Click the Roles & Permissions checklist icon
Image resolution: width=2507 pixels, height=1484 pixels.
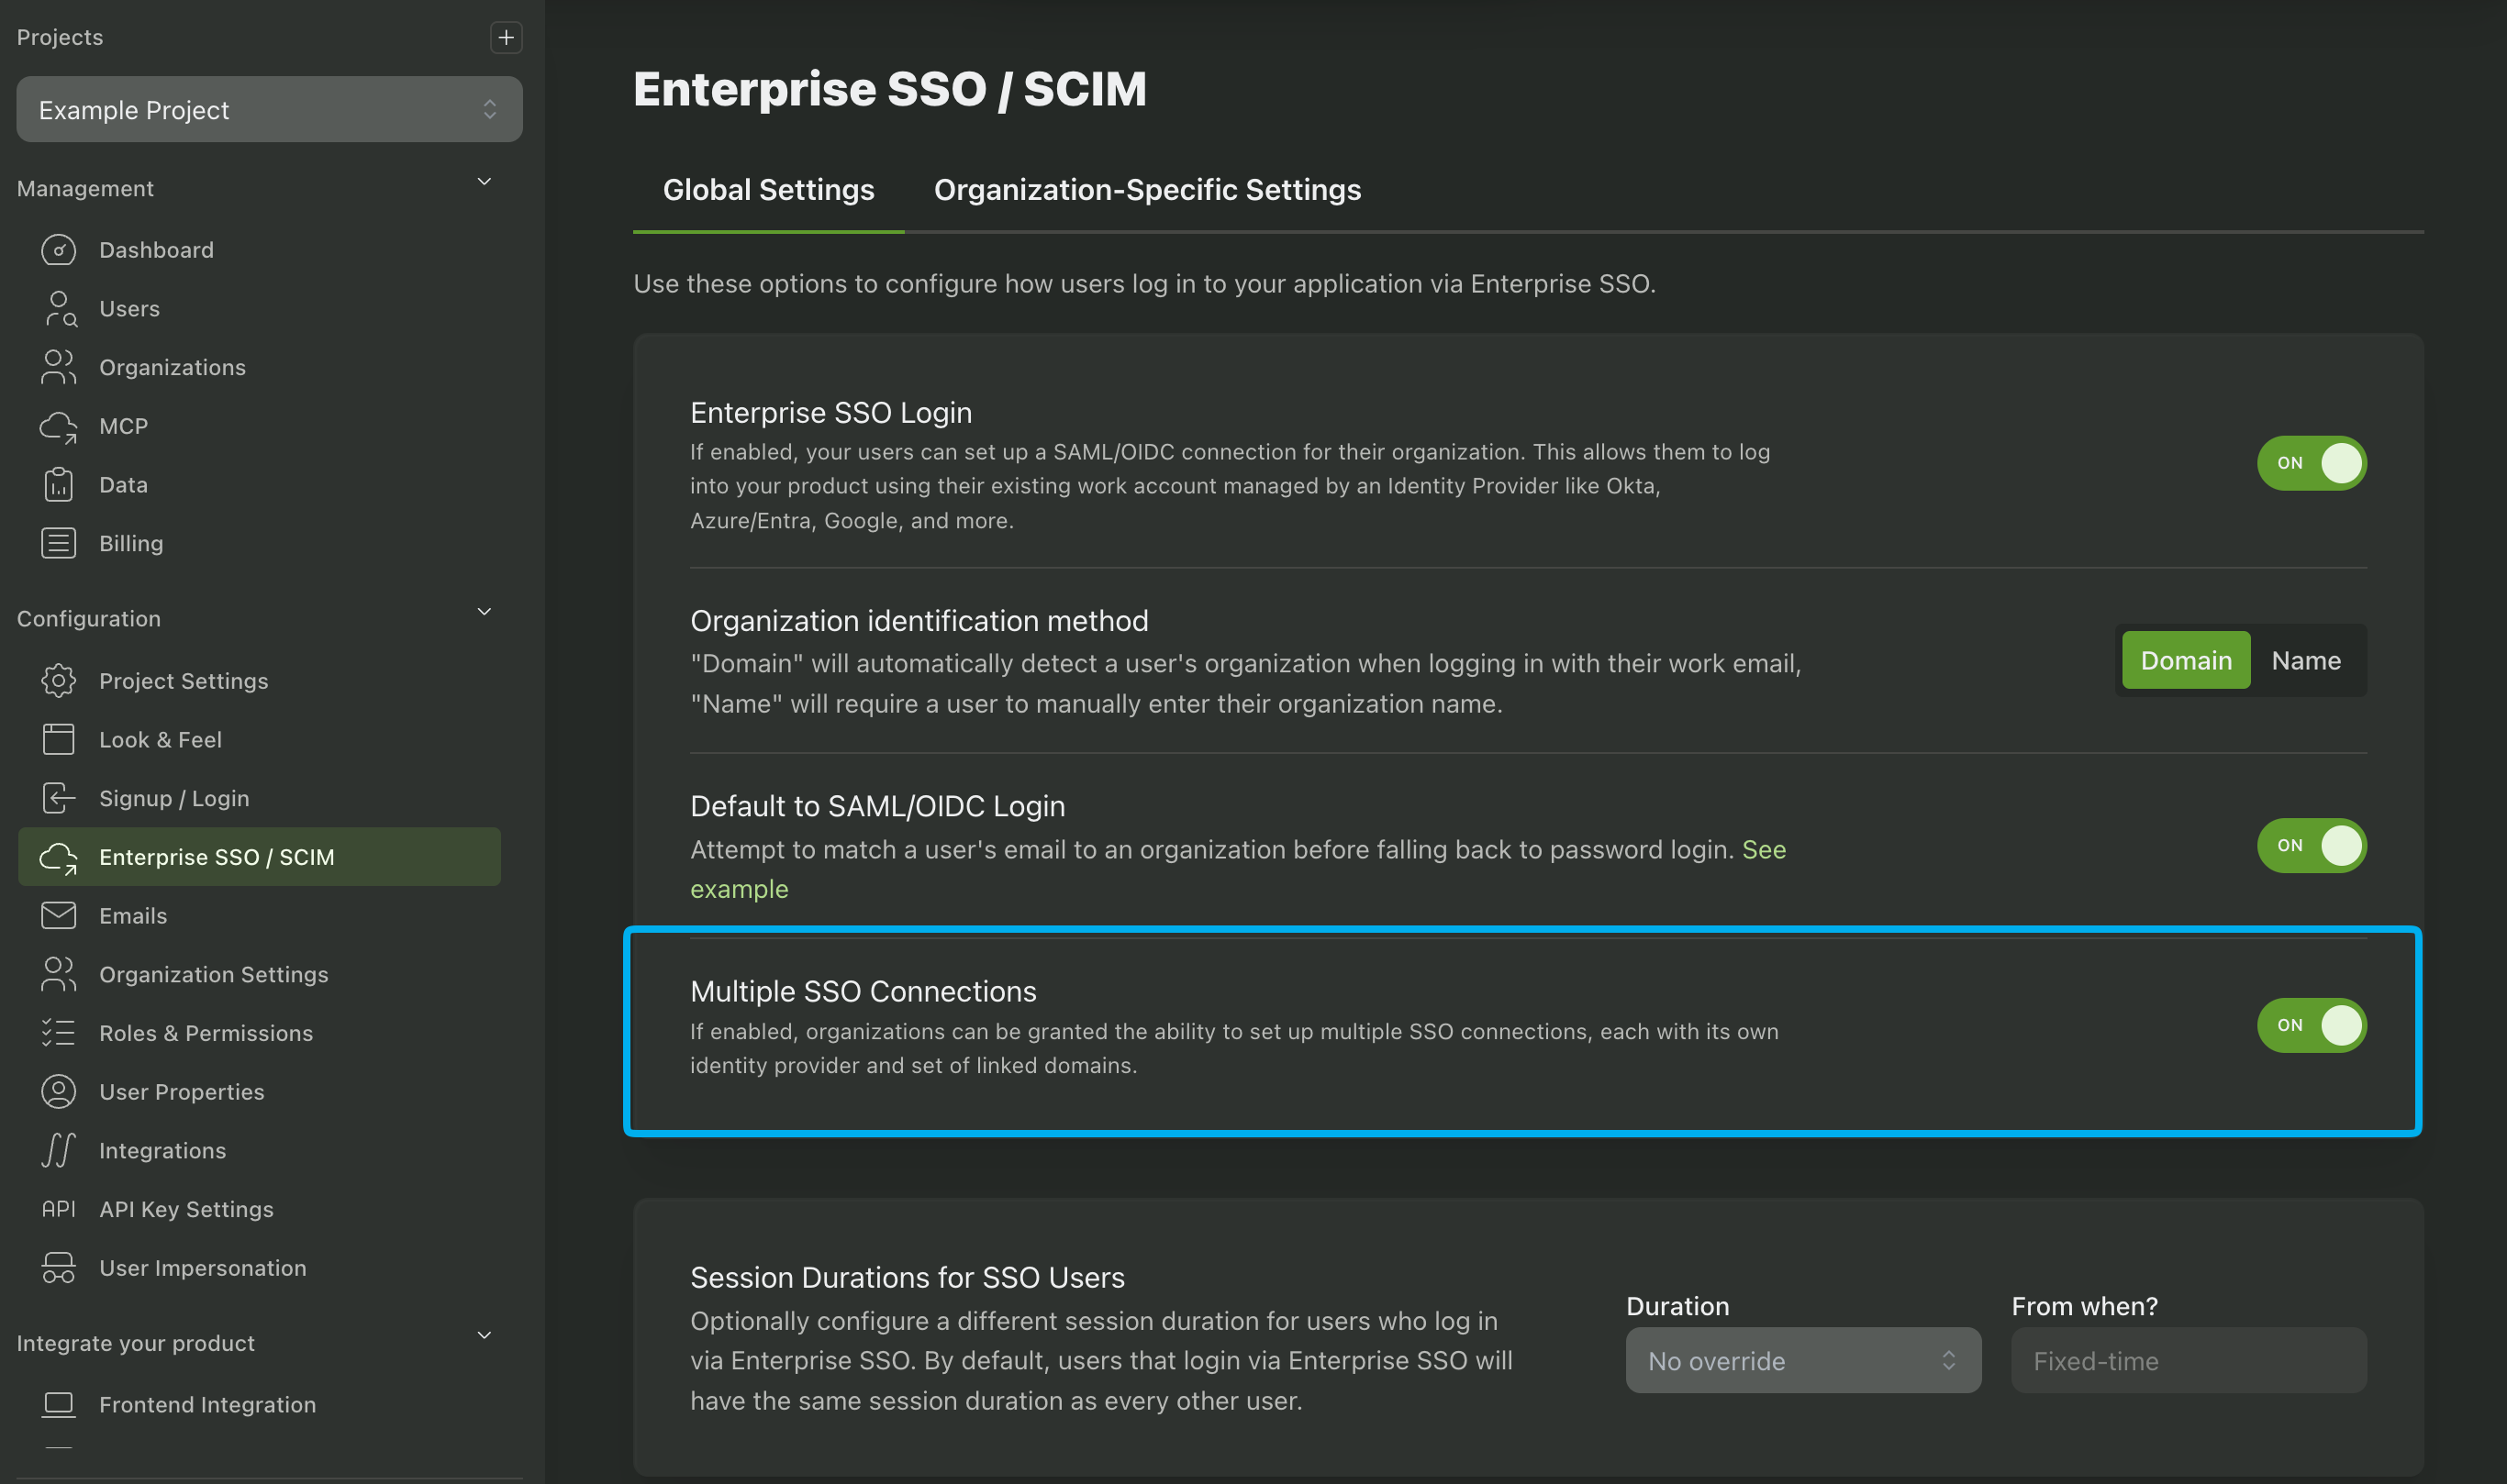point(58,1033)
